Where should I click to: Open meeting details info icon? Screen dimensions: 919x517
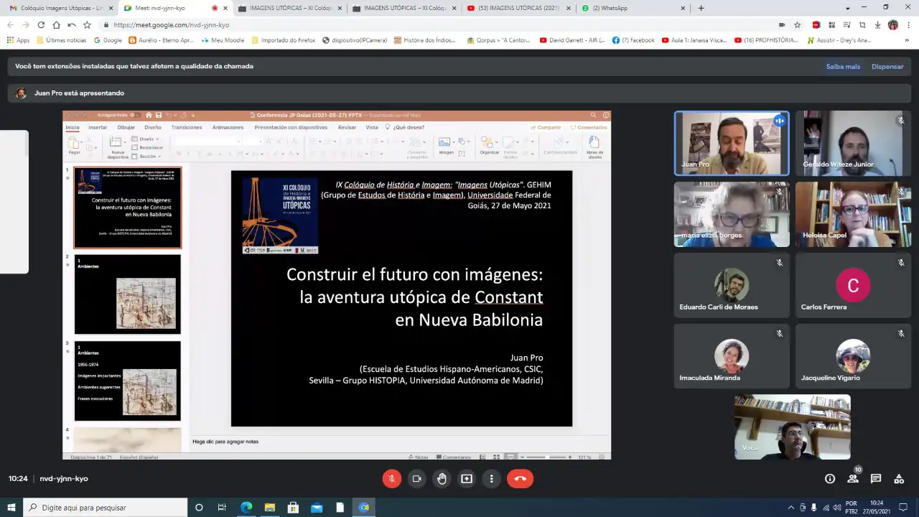[829, 479]
